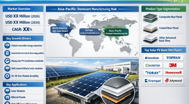Select the 3M logo
The height and width of the screenshot is (104, 189).
click(173, 65)
